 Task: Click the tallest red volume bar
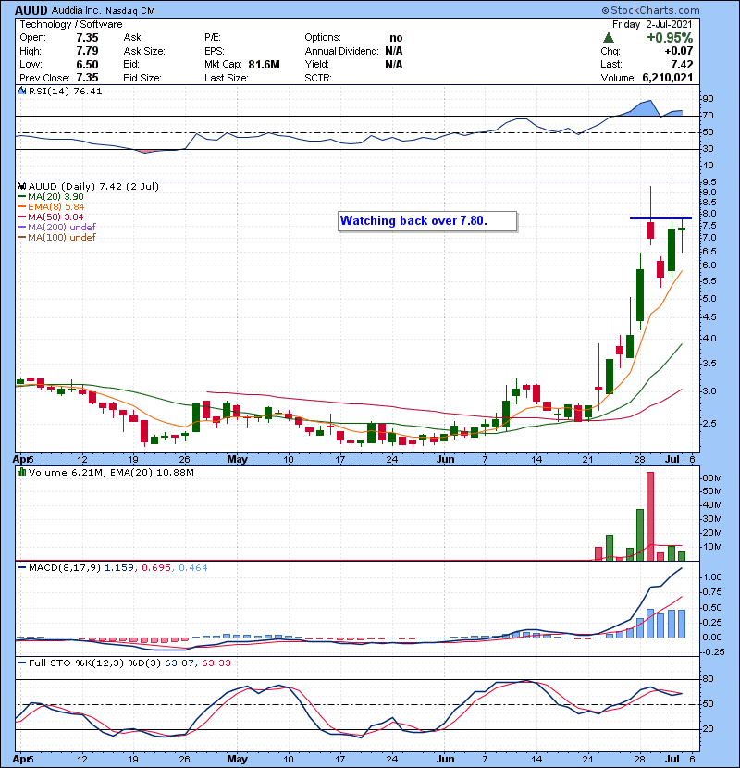click(650, 516)
